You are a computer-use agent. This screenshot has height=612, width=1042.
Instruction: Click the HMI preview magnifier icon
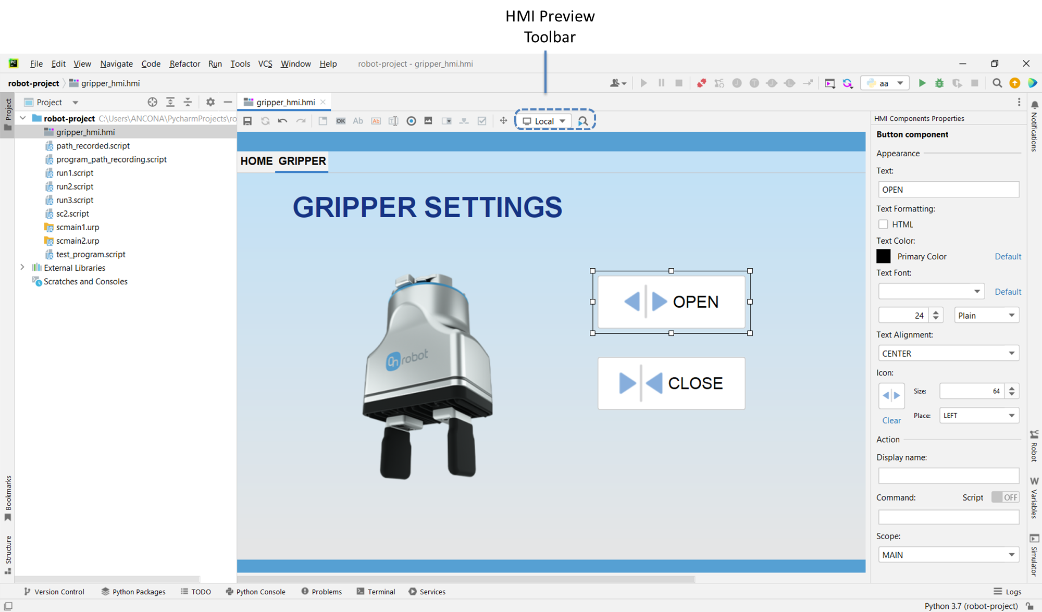click(x=583, y=121)
